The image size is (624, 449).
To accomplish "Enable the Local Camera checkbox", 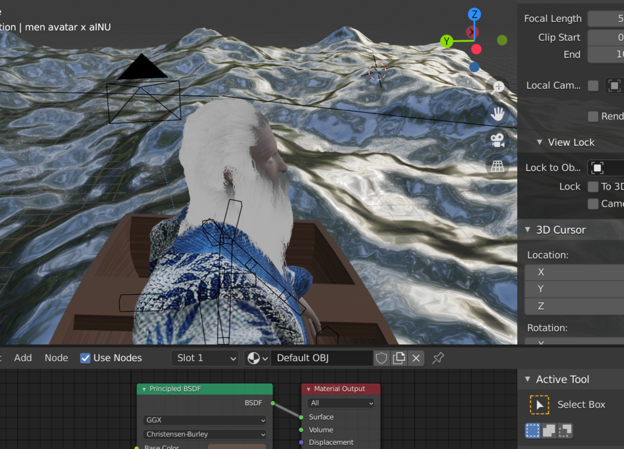I will 593,86.
